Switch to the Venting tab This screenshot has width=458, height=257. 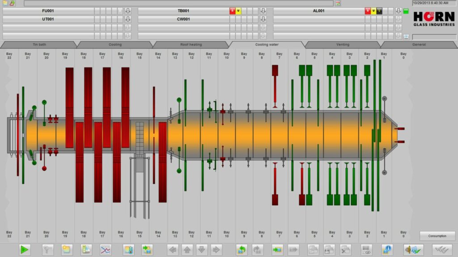(x=343, y=45)
